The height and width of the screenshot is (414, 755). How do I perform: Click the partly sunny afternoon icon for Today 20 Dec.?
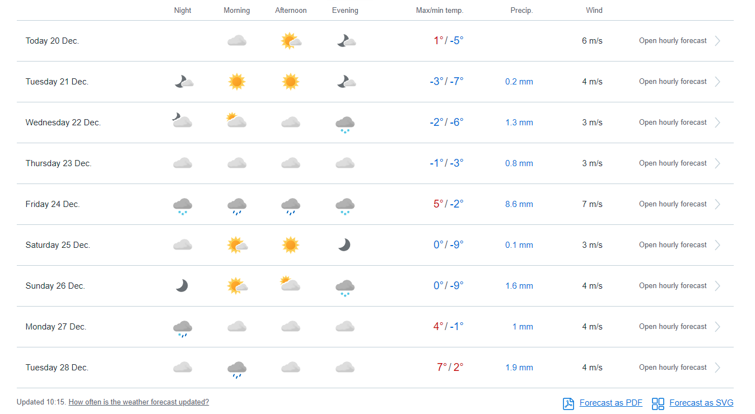click(x=291, y=41)
